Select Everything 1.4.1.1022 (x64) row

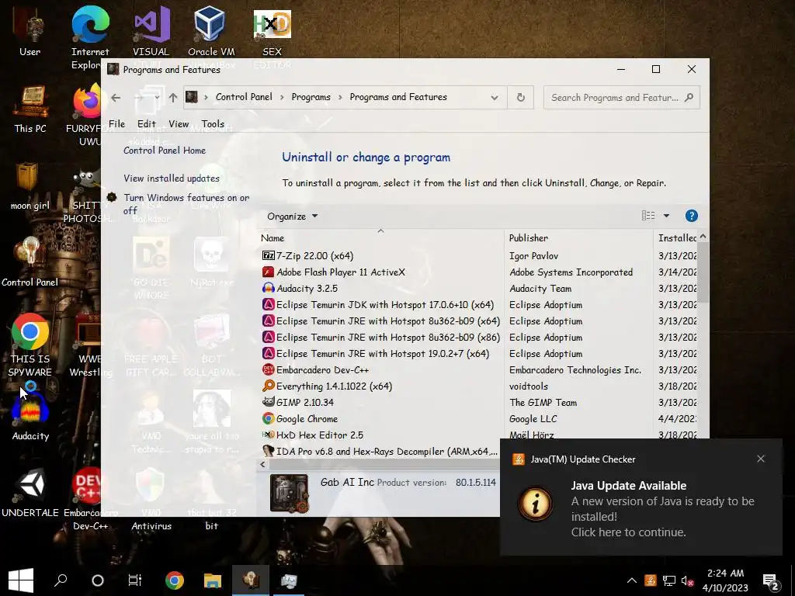click(x=478, y=386)
